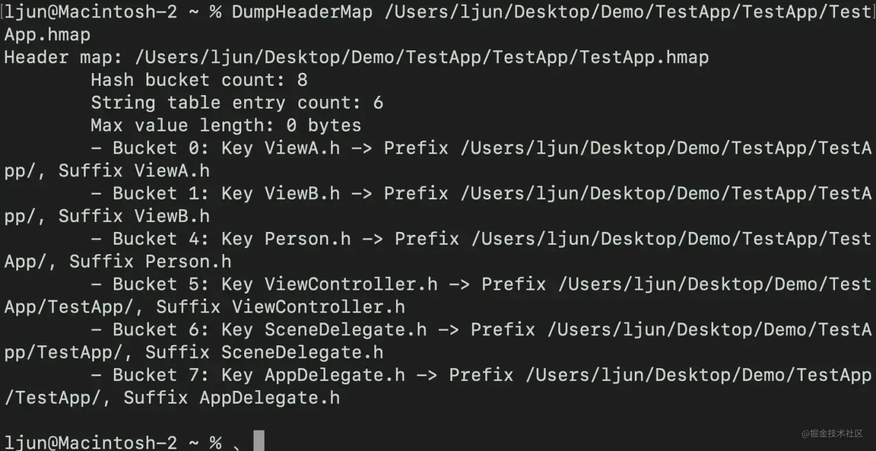
Task: Click the 'Key Person.h' text
Action: click(286, 239)
